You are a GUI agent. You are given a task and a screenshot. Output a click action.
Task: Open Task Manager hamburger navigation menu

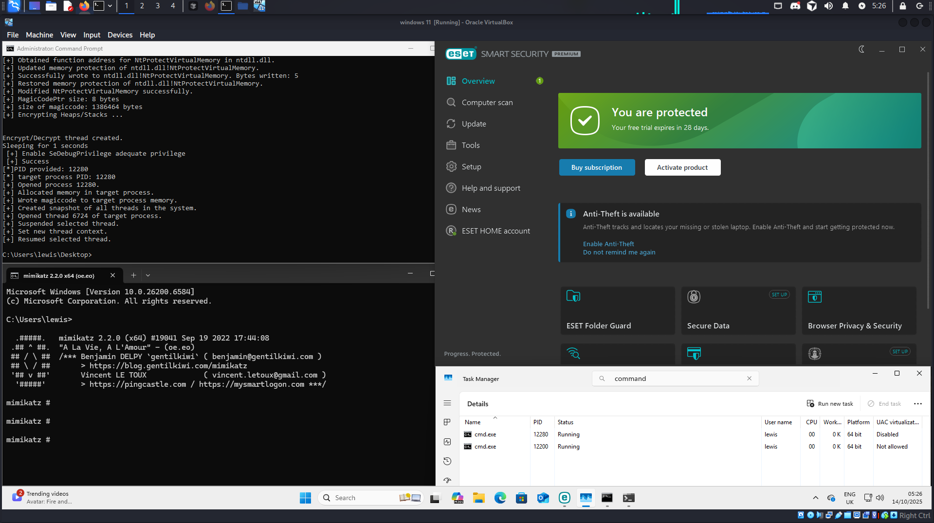(447, 403)
